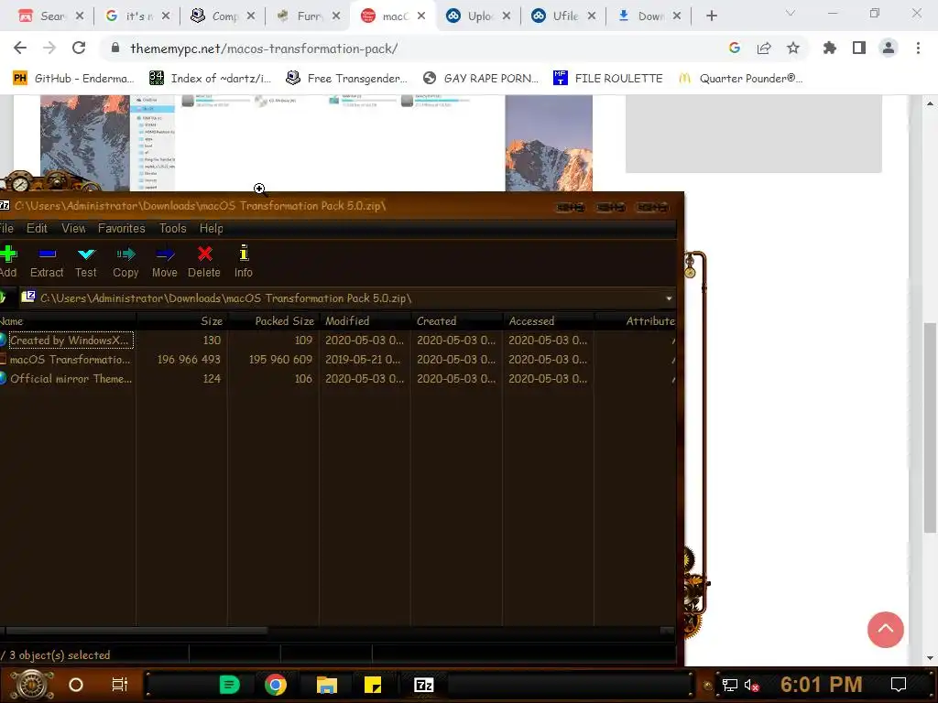The height and width of the screenshot is (703, 938).
Task: Select the 'Official mirror Theme...' file row
Action: [x=338, y=378]
